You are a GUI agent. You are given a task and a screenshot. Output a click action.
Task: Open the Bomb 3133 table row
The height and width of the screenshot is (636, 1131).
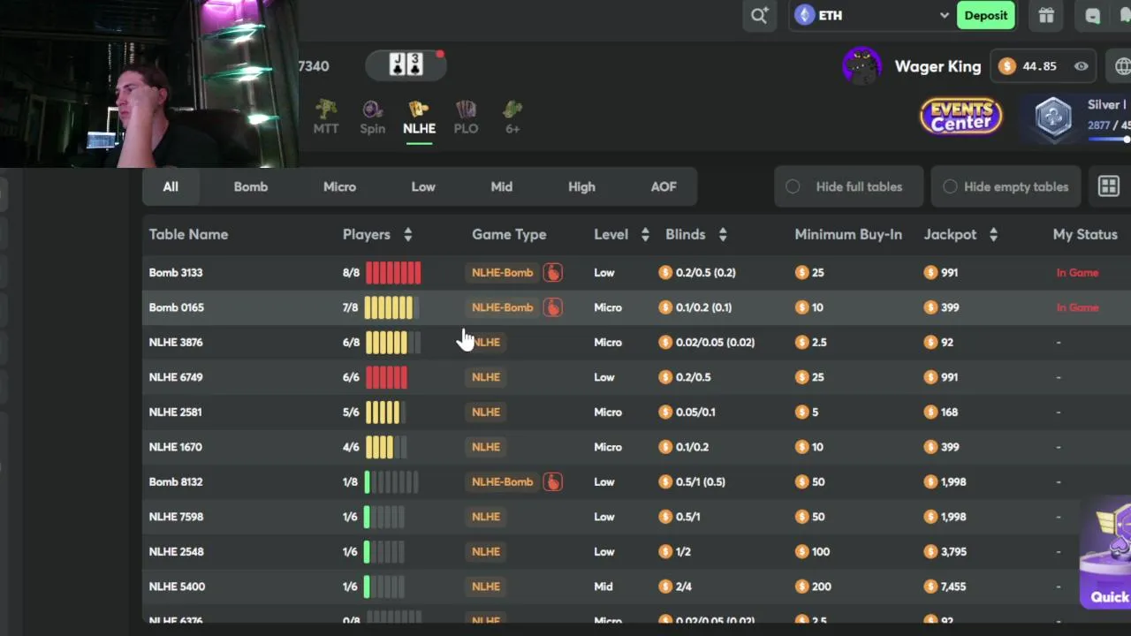[x=636, y=272]
